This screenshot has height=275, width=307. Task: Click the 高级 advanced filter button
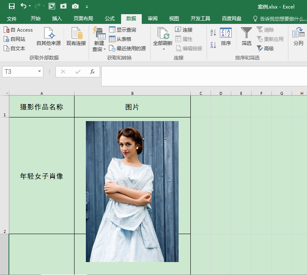tap(265, 49)
